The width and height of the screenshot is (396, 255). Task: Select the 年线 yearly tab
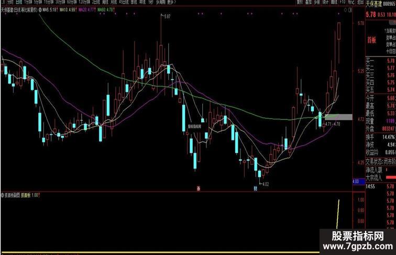[142, 2]
